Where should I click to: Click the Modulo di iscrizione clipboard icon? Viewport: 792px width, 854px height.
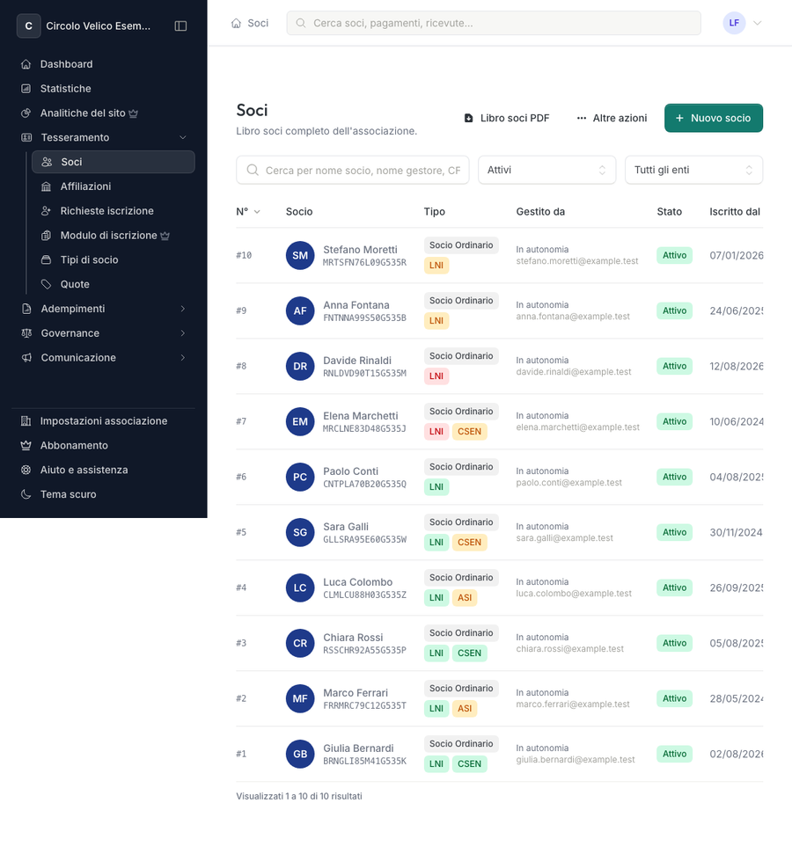[47, 236]
